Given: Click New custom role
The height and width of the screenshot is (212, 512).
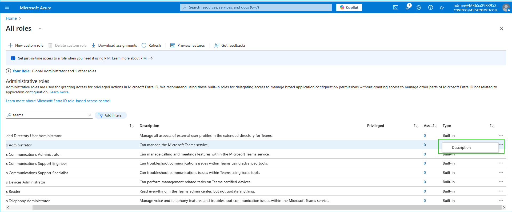Looking at the screenshot, I should click(x=26, y=45).
